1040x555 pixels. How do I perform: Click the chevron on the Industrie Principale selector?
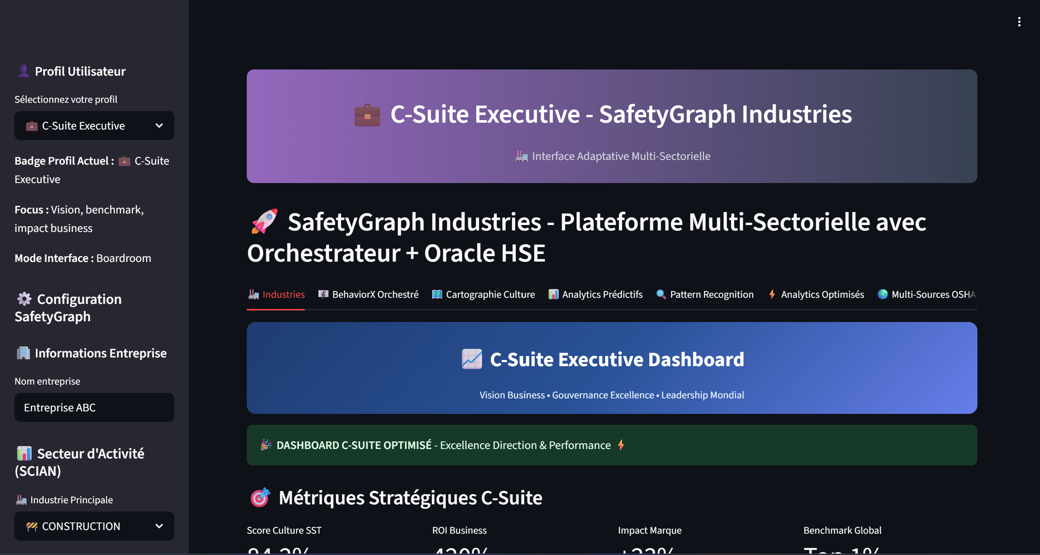[159, 526]
